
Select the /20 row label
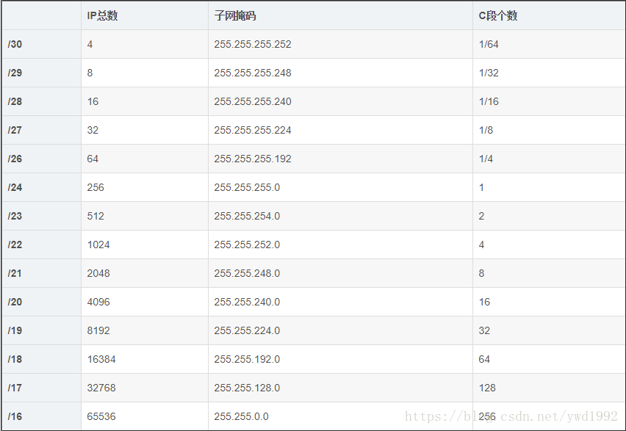tap(15, 302)
